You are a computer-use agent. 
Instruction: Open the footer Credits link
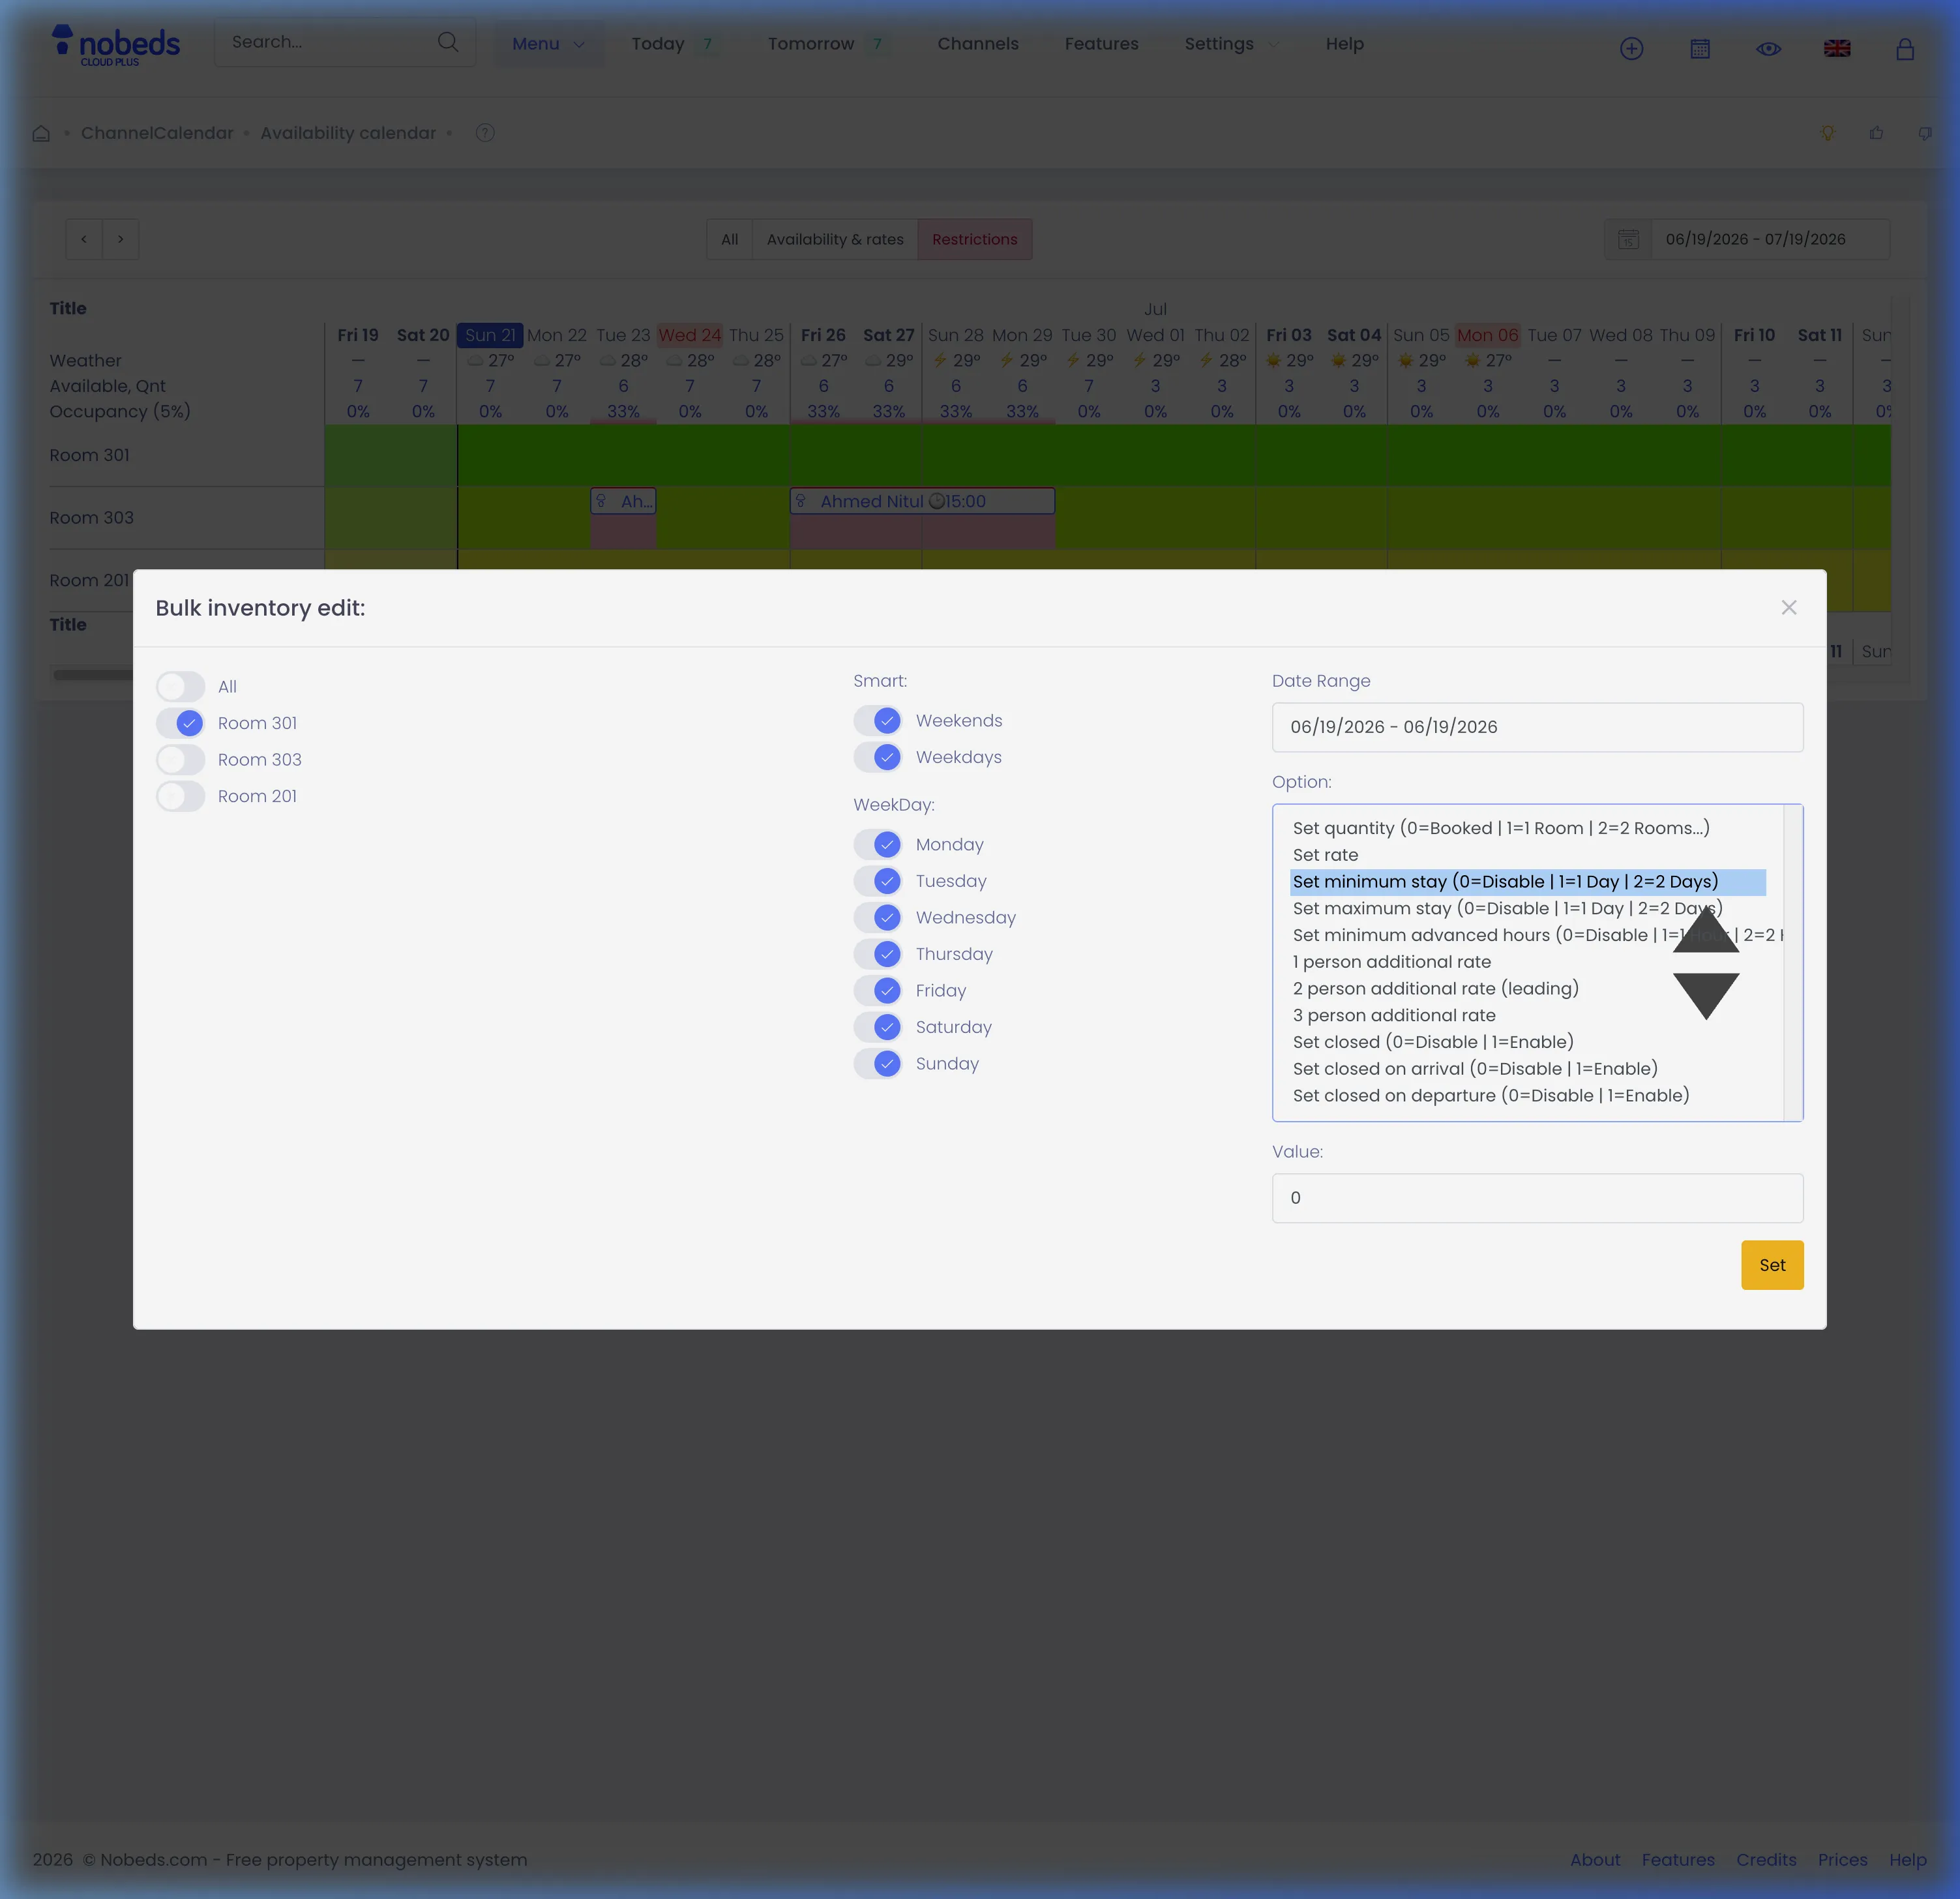click(1766, 1860)
